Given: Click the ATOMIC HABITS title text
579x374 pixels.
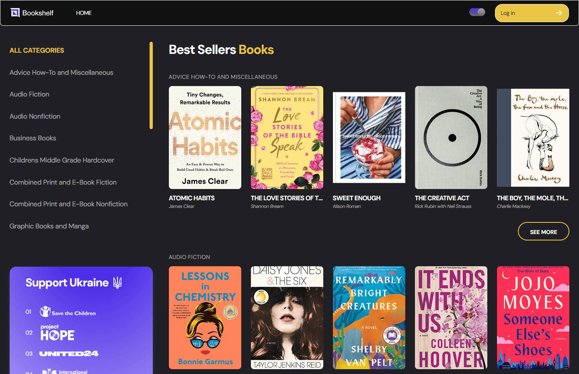Looking at the screenshot, I should pos(192,198).
